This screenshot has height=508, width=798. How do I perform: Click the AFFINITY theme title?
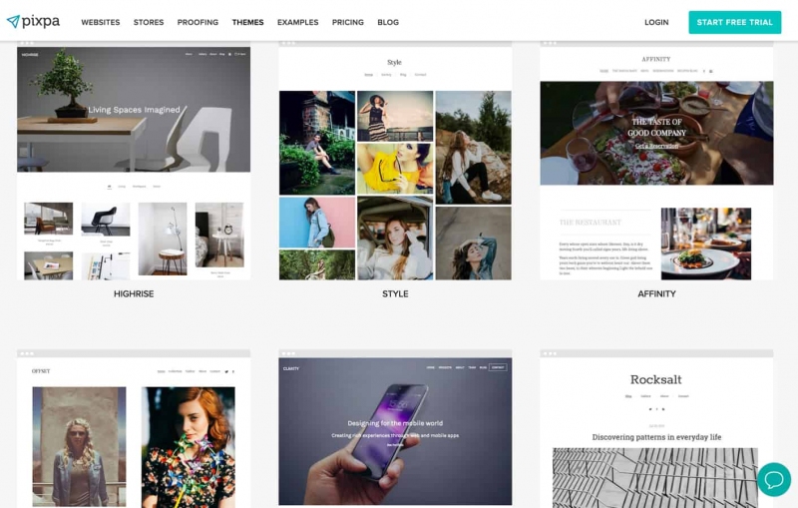656,293
